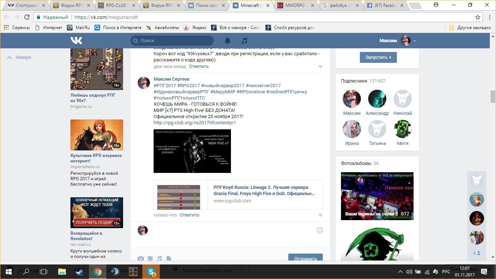Open Максим Сергеев profile name link
496x279 pixels.
[171, 79]
